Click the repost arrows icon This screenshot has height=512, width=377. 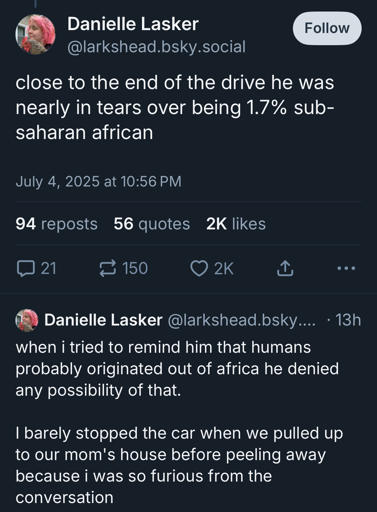click(x=107, y=268)
